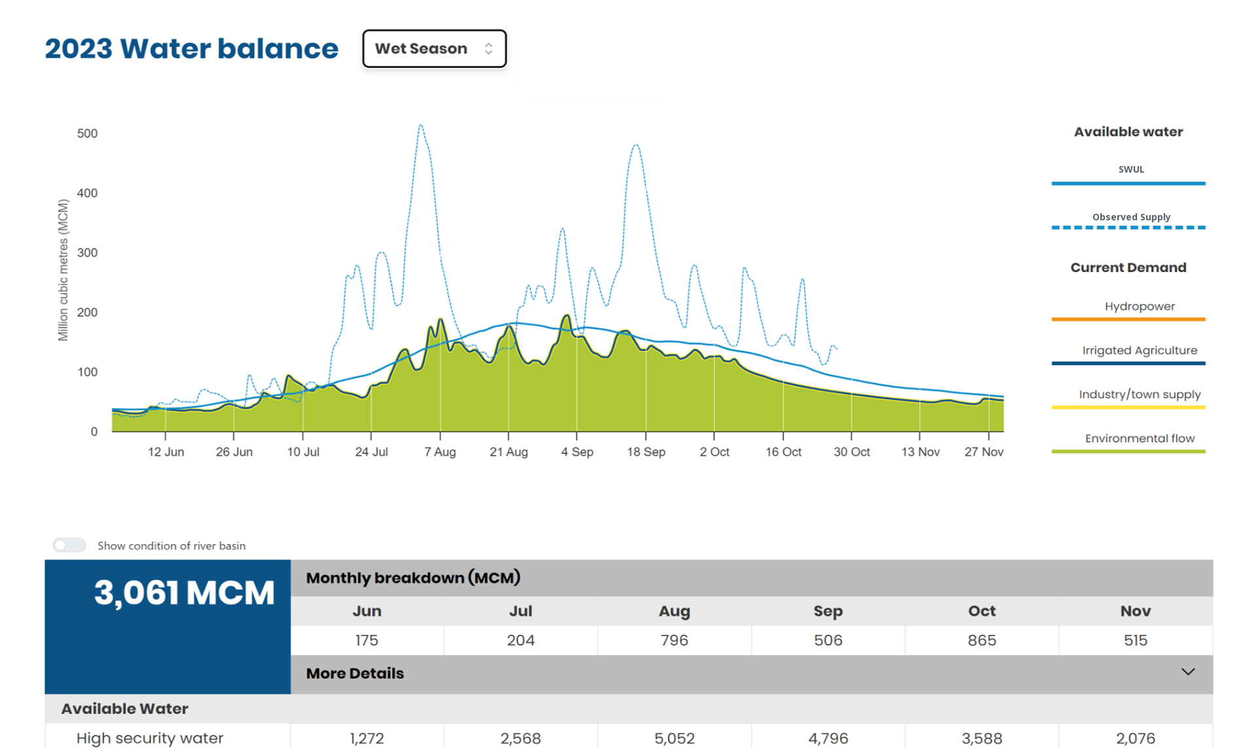The image size is (1256, 748).
Task: Click the 7 Aug axis tick label
Action: pos(440,452)
